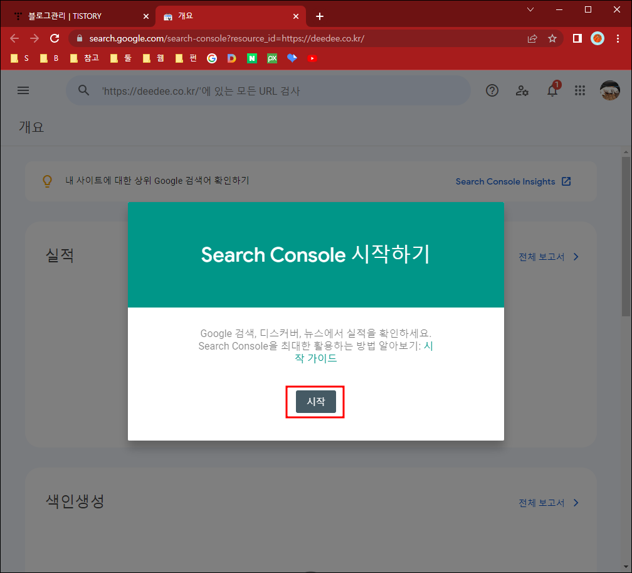
Task: Expand the 실적 전체 보고서 chevron
Action: pyautogui.click(x=575, y=257)
